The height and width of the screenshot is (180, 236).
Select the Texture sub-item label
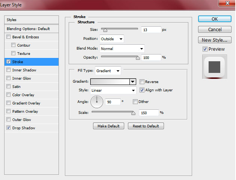point(24,53)
